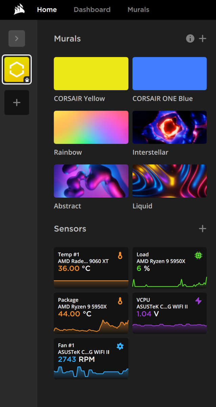Select the yellow hexagon home profile icon
The height and width of the screenshot is (407, 216).
(x=17, y=70)
